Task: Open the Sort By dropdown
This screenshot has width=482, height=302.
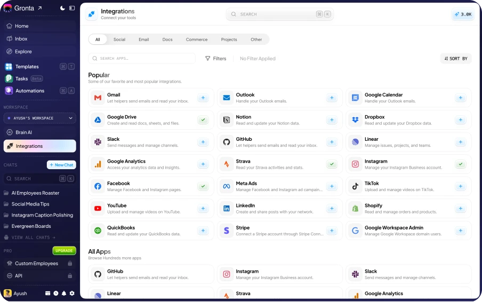Action: [456, 59]
